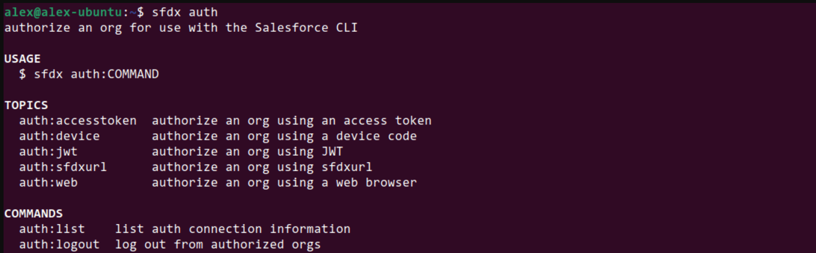Click the auth:accesstoken topic name
The image size is (816, 253).
click(x=78, y=121)
